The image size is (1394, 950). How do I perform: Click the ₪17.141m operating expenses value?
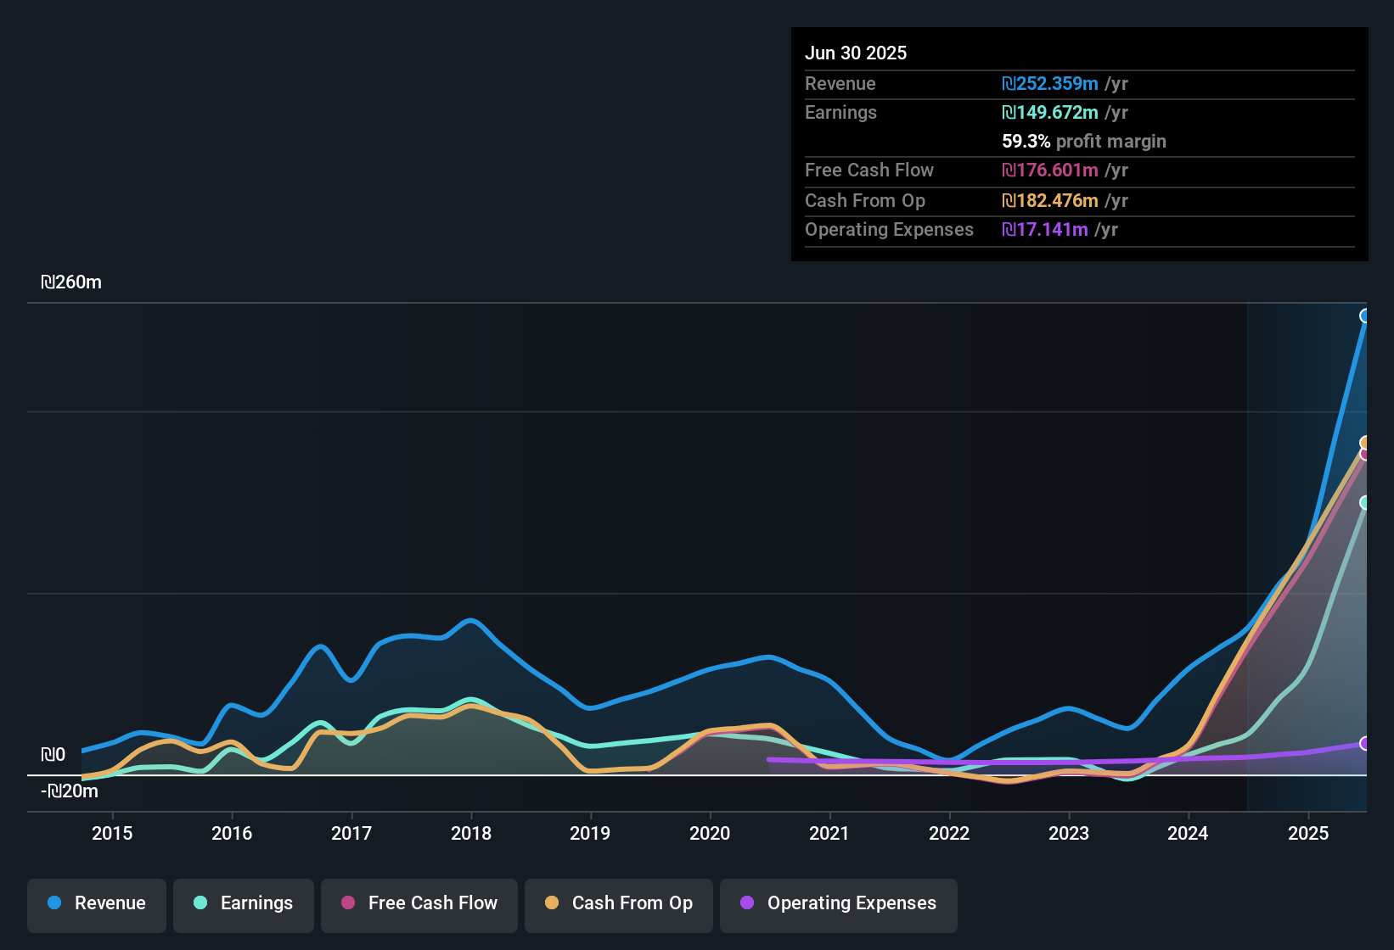[x=1045, y=229]
